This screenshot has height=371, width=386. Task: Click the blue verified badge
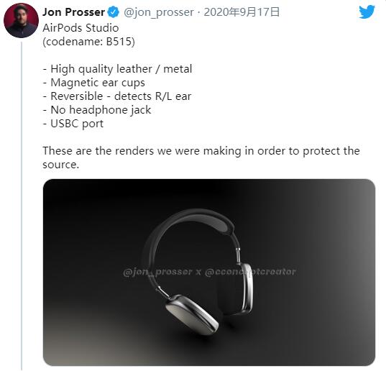pos(114,12)
